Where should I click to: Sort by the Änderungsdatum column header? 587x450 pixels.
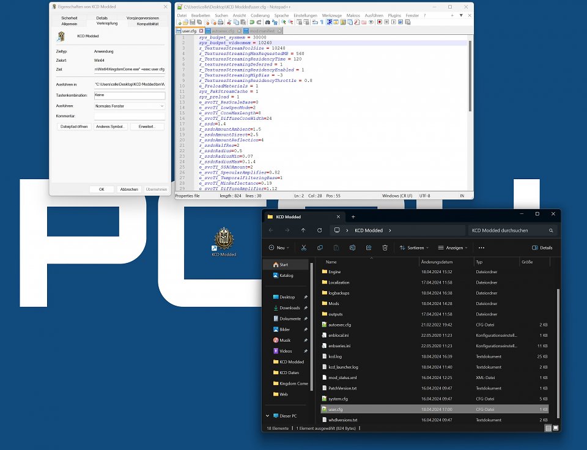pos(437,262)
